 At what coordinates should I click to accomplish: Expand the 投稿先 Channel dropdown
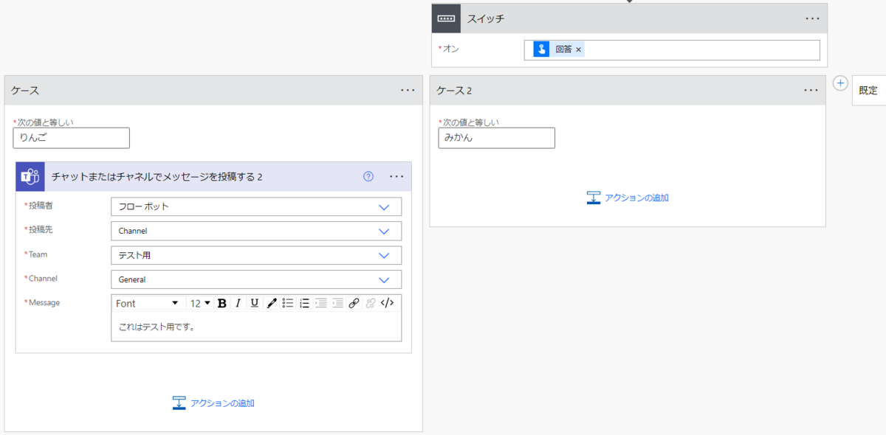coord(256,231)
